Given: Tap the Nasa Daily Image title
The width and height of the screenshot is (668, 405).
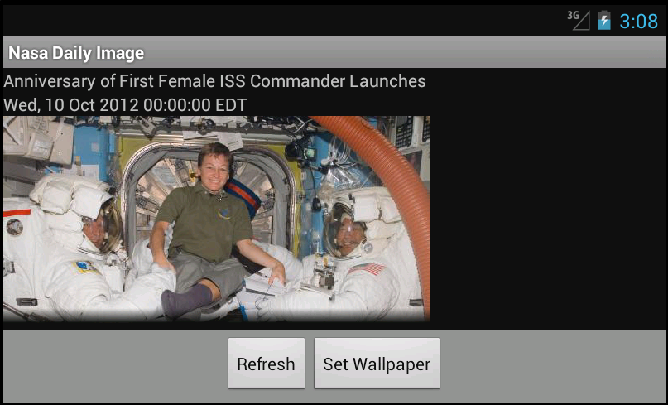Looking at the screenshot, I should pos(76,53).
